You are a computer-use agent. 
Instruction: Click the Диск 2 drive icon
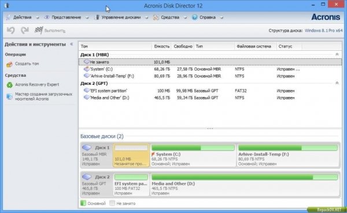click(x=87, y=177)
